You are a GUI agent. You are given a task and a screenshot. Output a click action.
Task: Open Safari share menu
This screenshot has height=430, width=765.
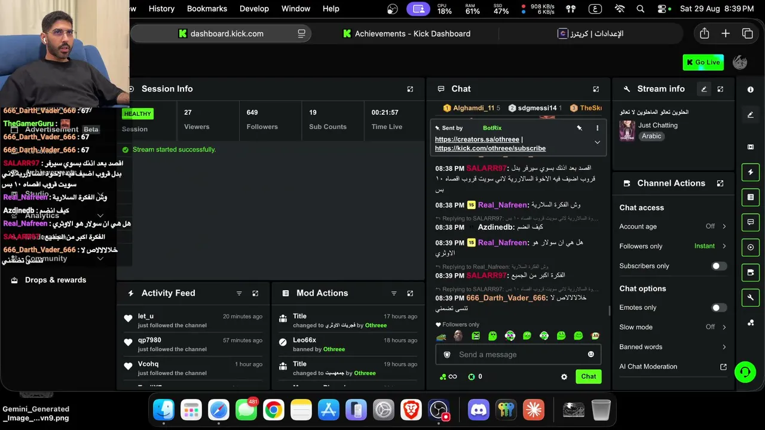click(x=705, y=33)
